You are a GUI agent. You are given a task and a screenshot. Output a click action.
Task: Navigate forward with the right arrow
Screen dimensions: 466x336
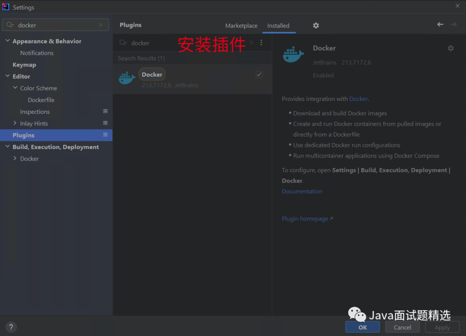pyautogui.click(x=453, y=25)
